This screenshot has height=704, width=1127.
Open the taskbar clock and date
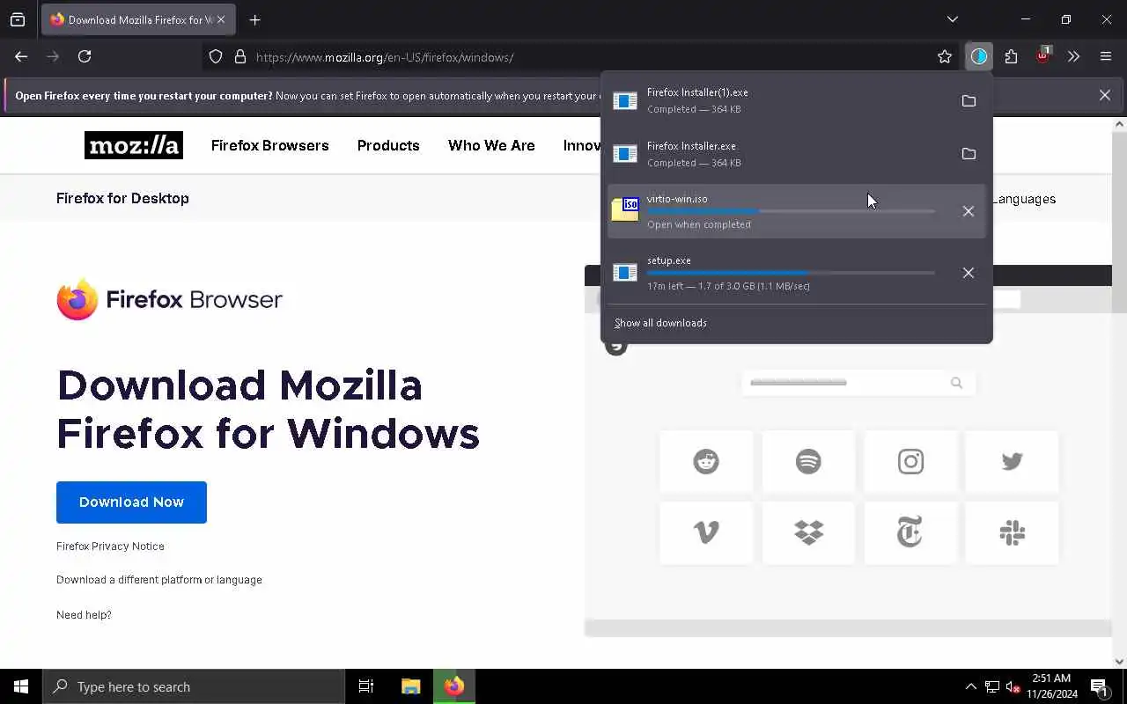[1050, 686]
